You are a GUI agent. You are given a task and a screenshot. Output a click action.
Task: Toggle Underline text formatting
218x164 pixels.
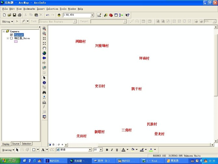pos(117,150)
